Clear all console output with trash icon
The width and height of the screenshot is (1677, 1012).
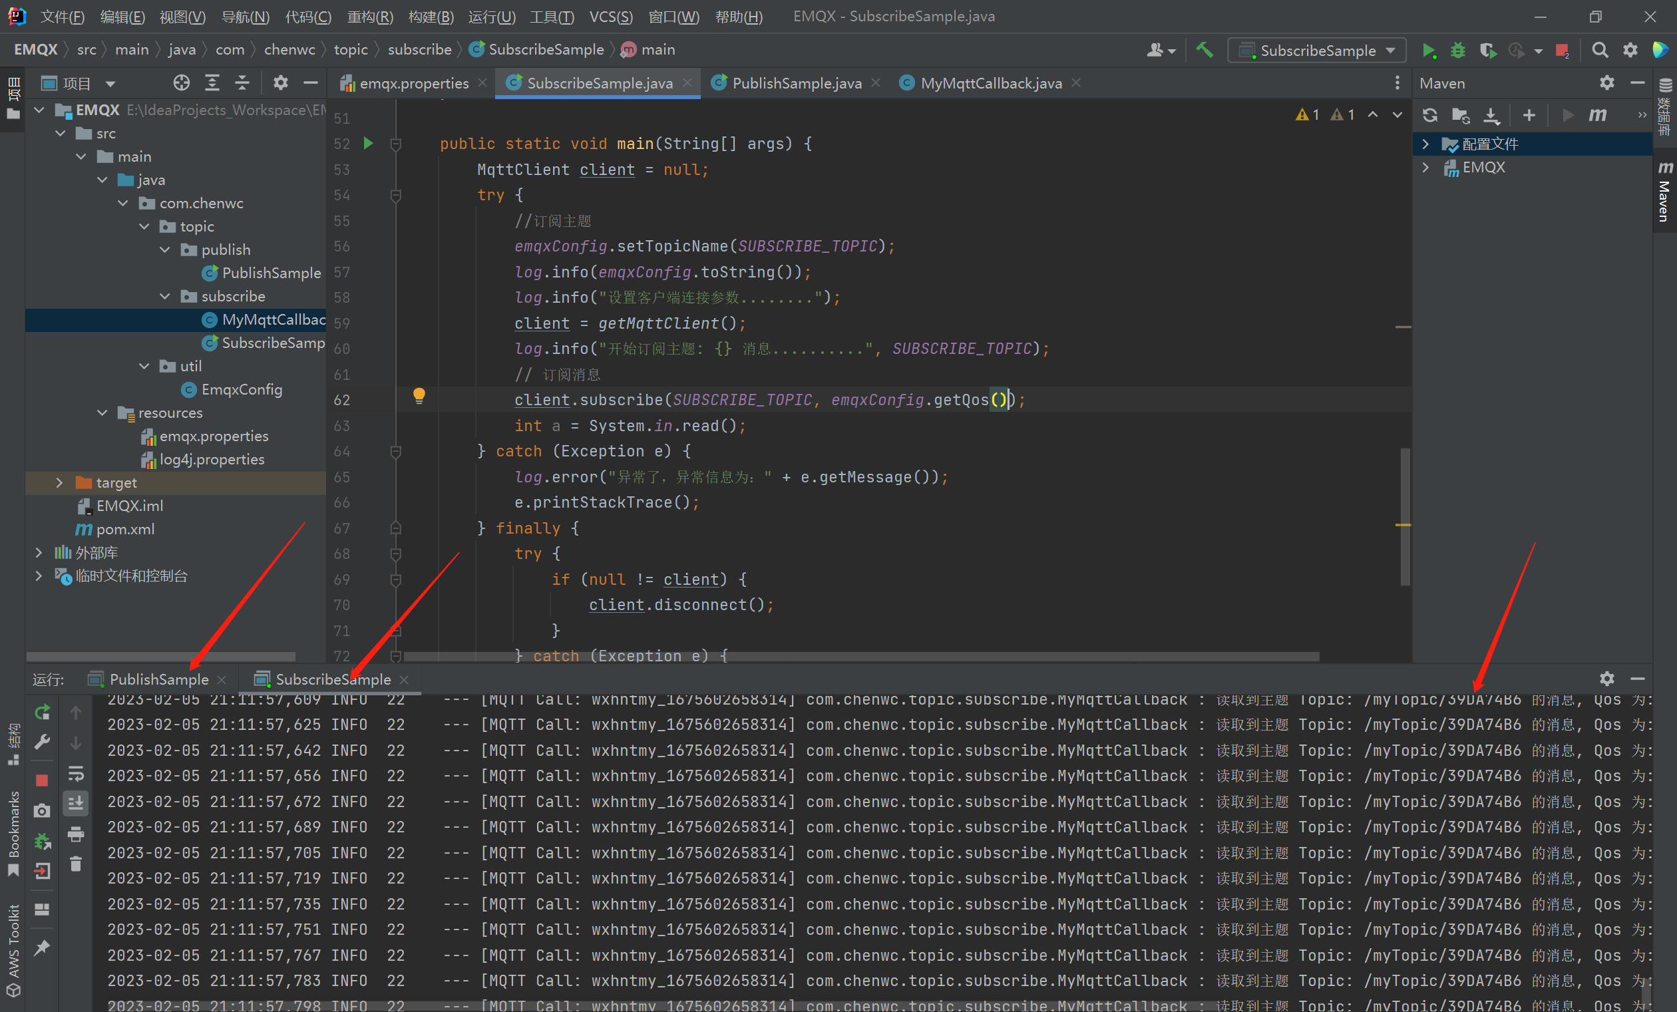coord(76,864)
